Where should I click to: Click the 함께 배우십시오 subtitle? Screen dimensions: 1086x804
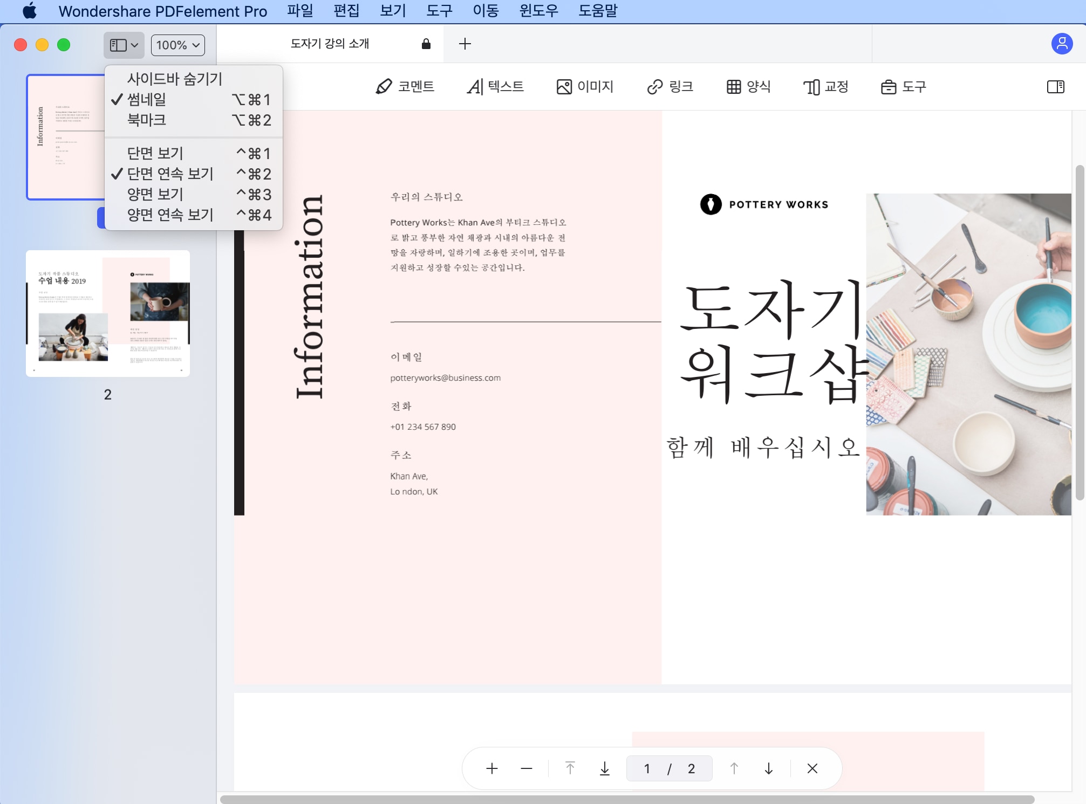tap(763, 448)
